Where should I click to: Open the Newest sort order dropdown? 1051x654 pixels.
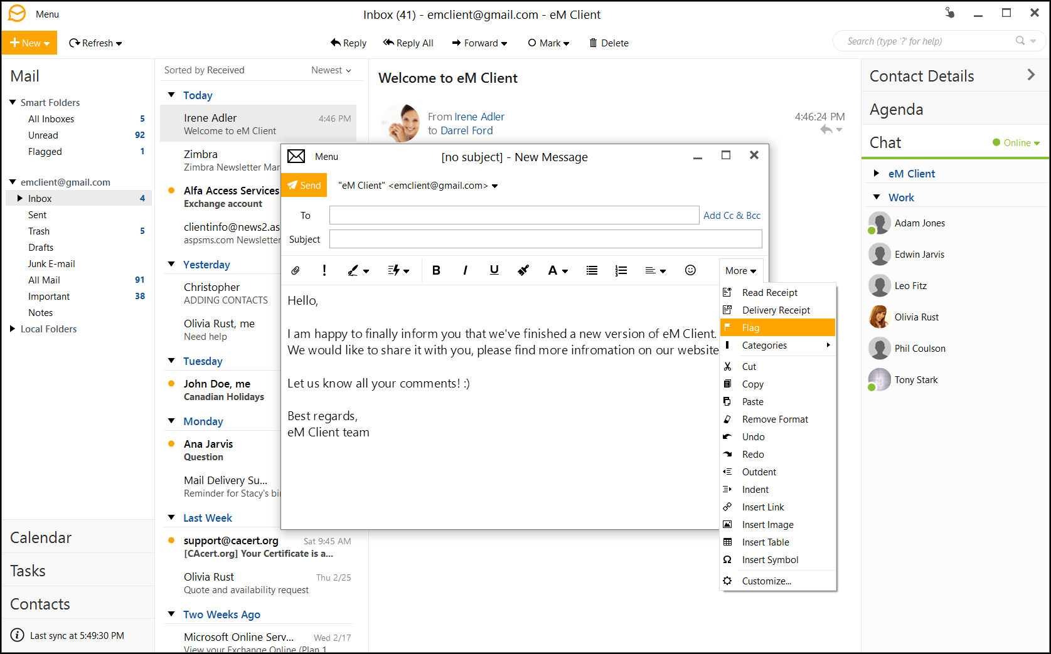click(x=331, y=70)
